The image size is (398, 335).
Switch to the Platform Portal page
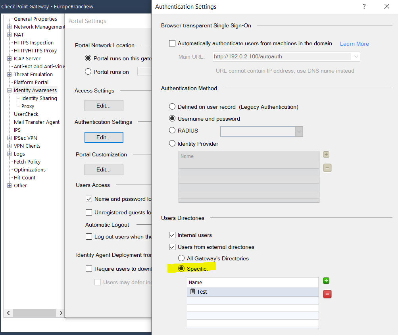31,82
